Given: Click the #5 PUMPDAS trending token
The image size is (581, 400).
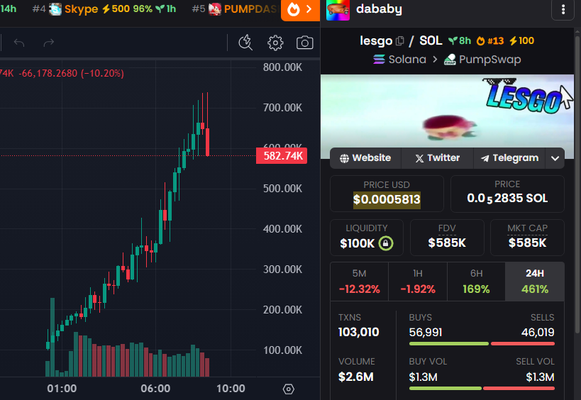Looking at the screenshot, I should (236, 9).
